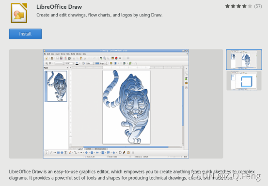Click the Install button
The height and width of the screenshot is (186, 268).
pos(25,34)
